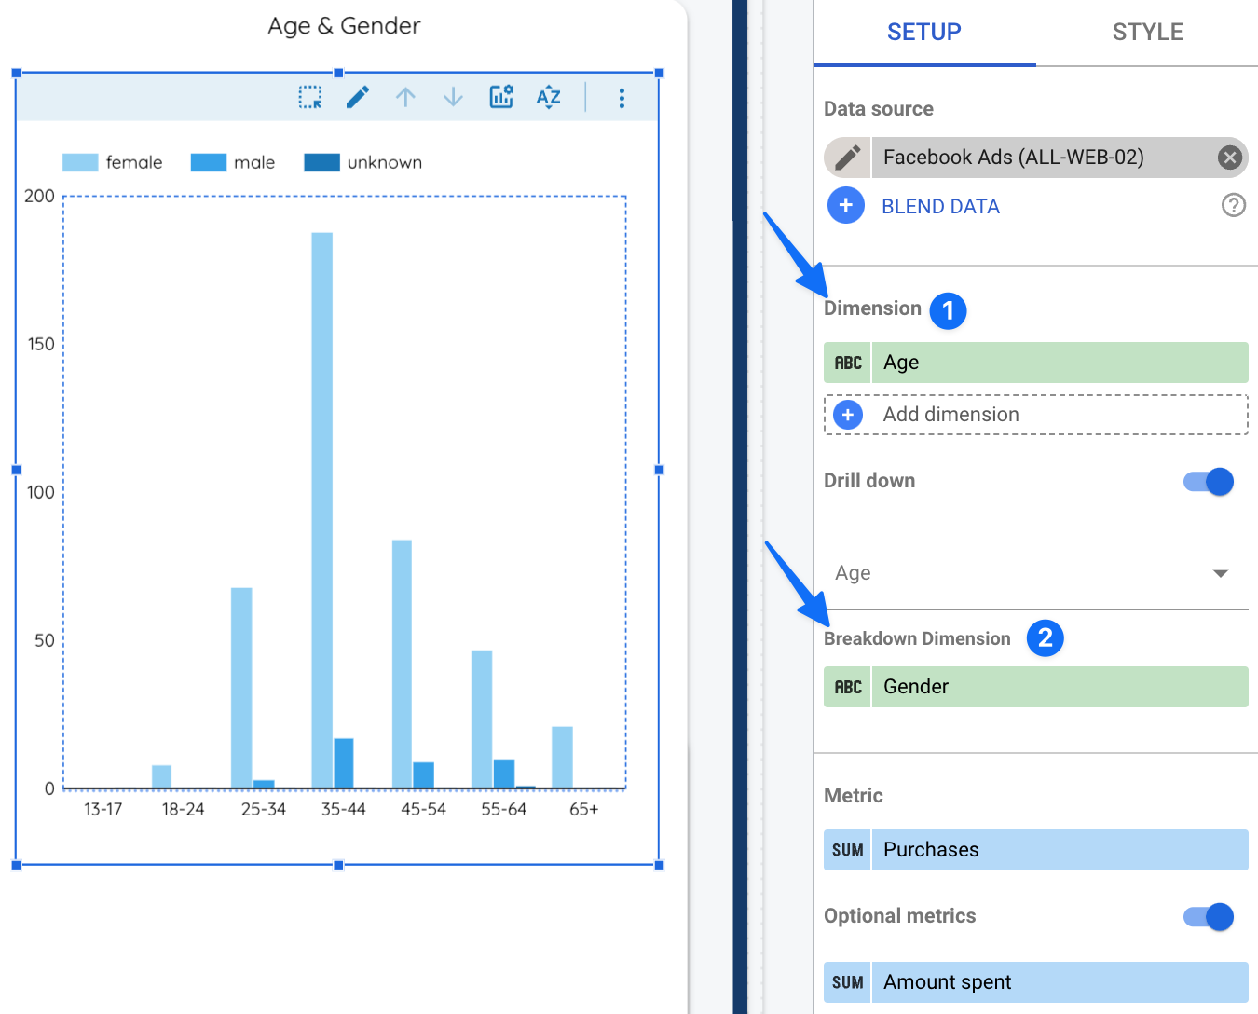The height and width of the screenshot is (1014, 1258).
Task: Click the move-down arrow on the chart toolbar
Action: tap(453, 96)
